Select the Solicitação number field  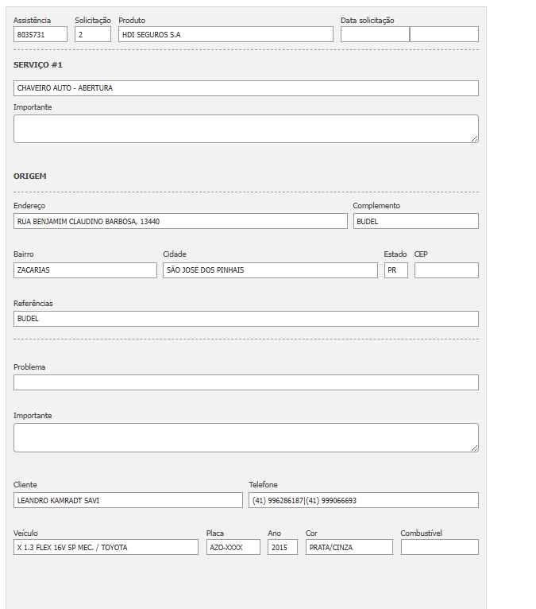[93, 34]
